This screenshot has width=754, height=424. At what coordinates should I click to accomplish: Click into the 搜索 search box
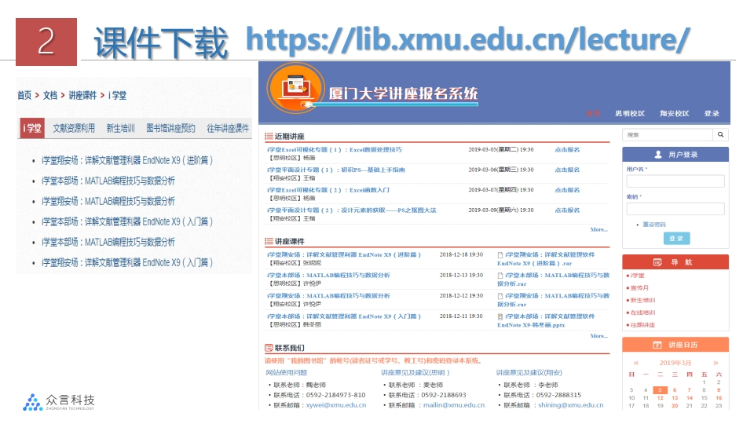667,135
